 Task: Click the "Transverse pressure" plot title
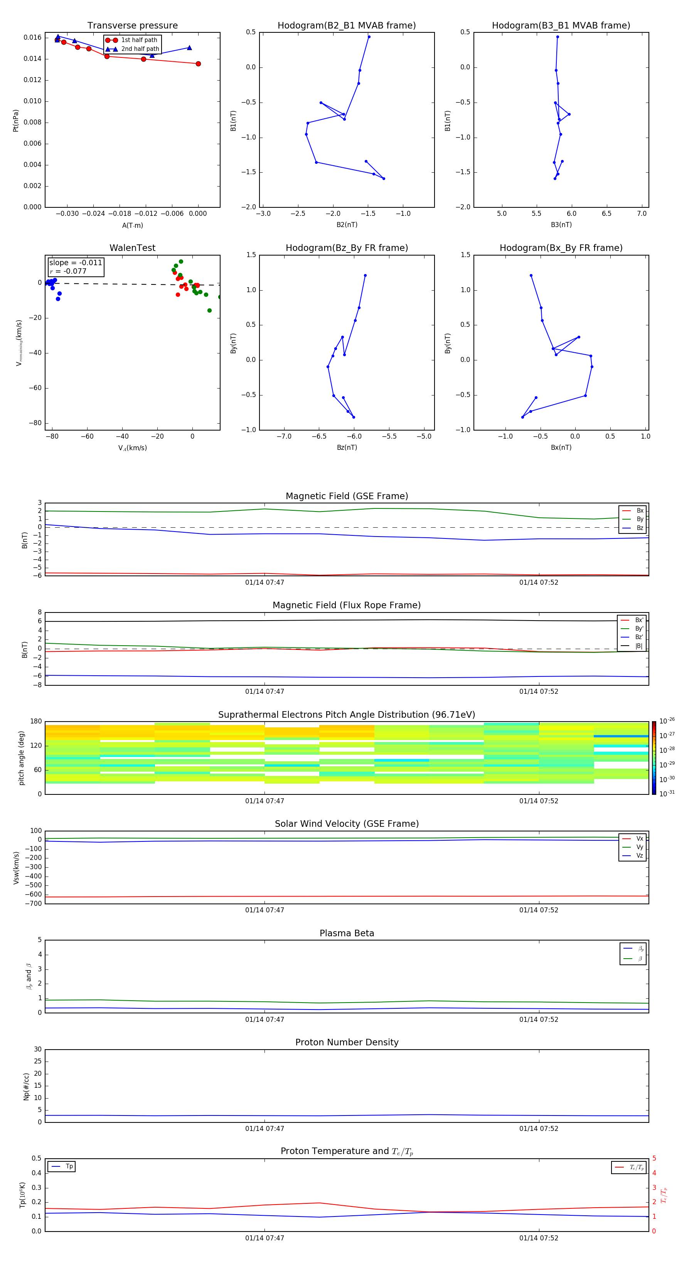[132, 25]
